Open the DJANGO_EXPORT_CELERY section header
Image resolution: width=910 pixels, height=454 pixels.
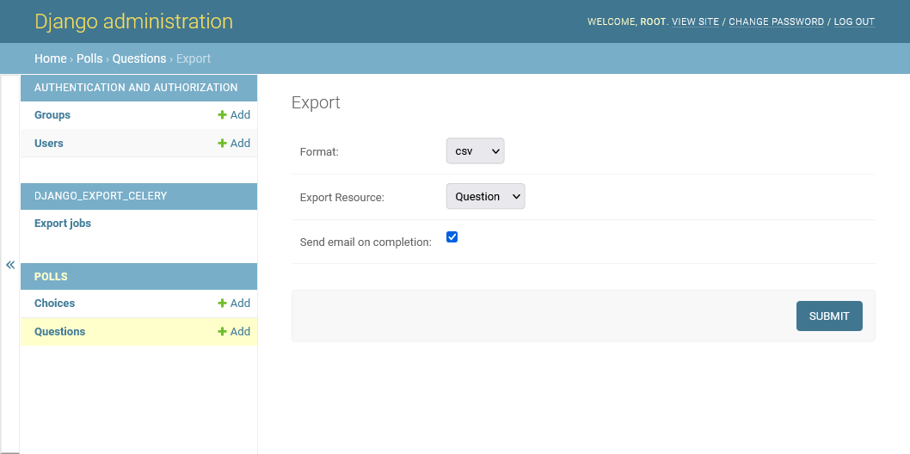pos(101,196)
